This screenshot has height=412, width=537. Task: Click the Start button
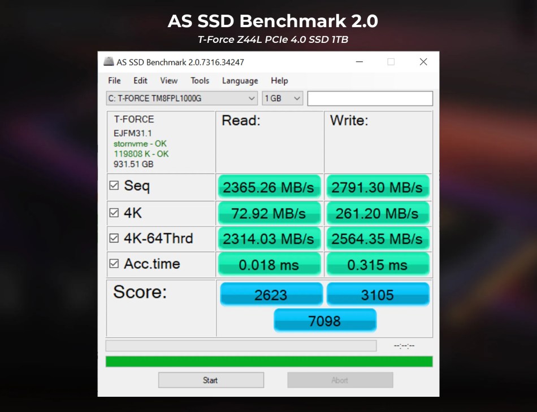coord(211,380)
